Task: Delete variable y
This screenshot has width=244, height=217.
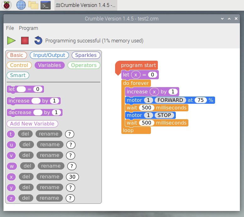Action: point(26,187)
